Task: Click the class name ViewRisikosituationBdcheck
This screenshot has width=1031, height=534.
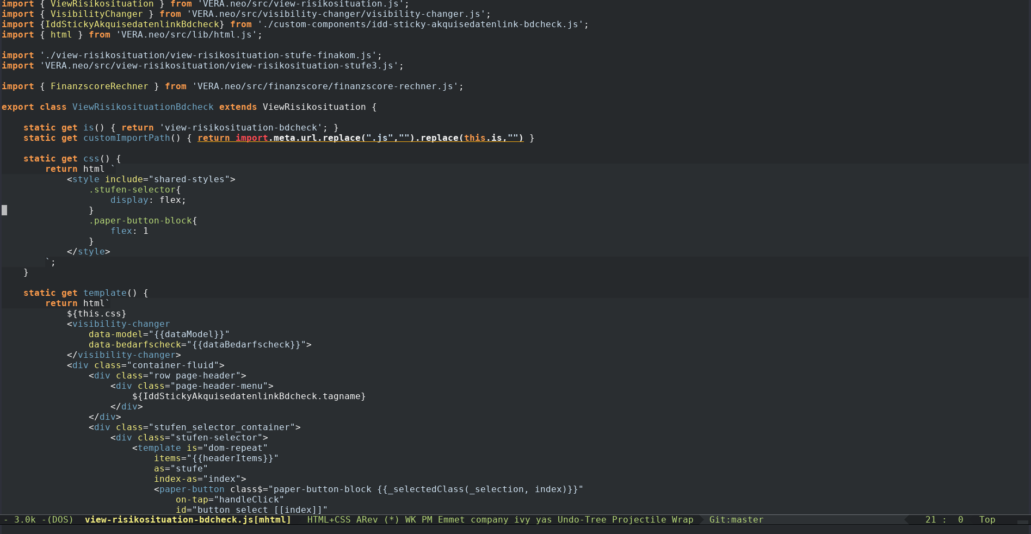Action: [143, 107]
